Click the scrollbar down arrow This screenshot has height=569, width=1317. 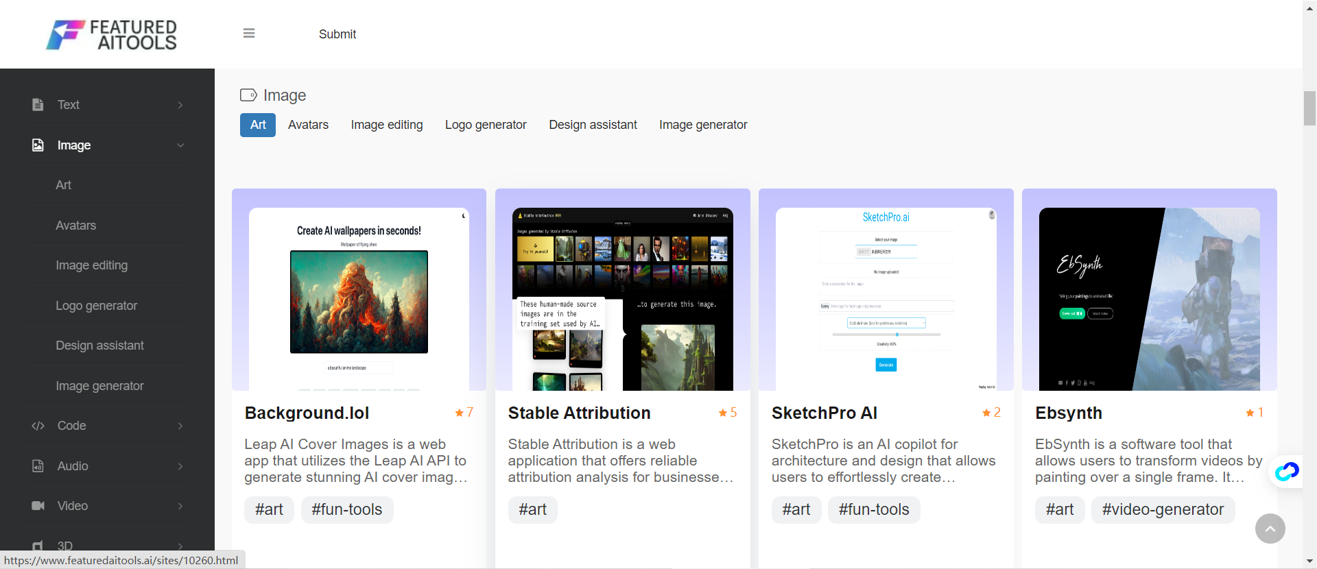[x=1309, y=561]
